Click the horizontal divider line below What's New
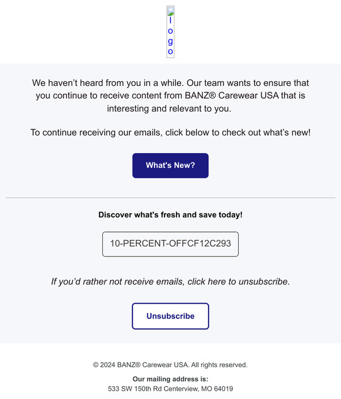Viewport: 341px width, 399px height. tap(170, 198)
